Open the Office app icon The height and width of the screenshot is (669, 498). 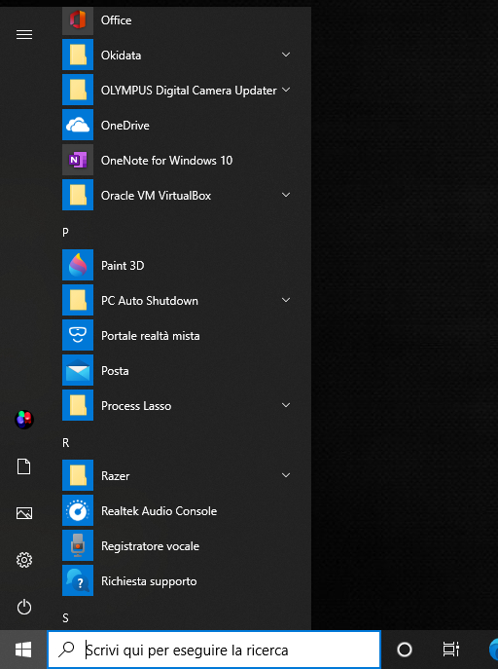78,19
